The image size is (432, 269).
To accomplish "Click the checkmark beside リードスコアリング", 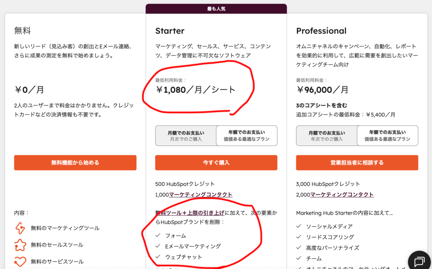I will pos(299,237).
